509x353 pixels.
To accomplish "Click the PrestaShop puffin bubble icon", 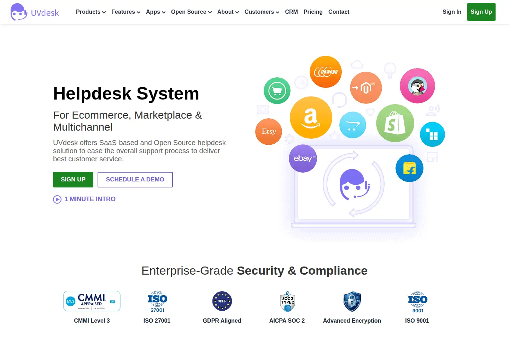I will pyautogui.click(x=417, y=86).
